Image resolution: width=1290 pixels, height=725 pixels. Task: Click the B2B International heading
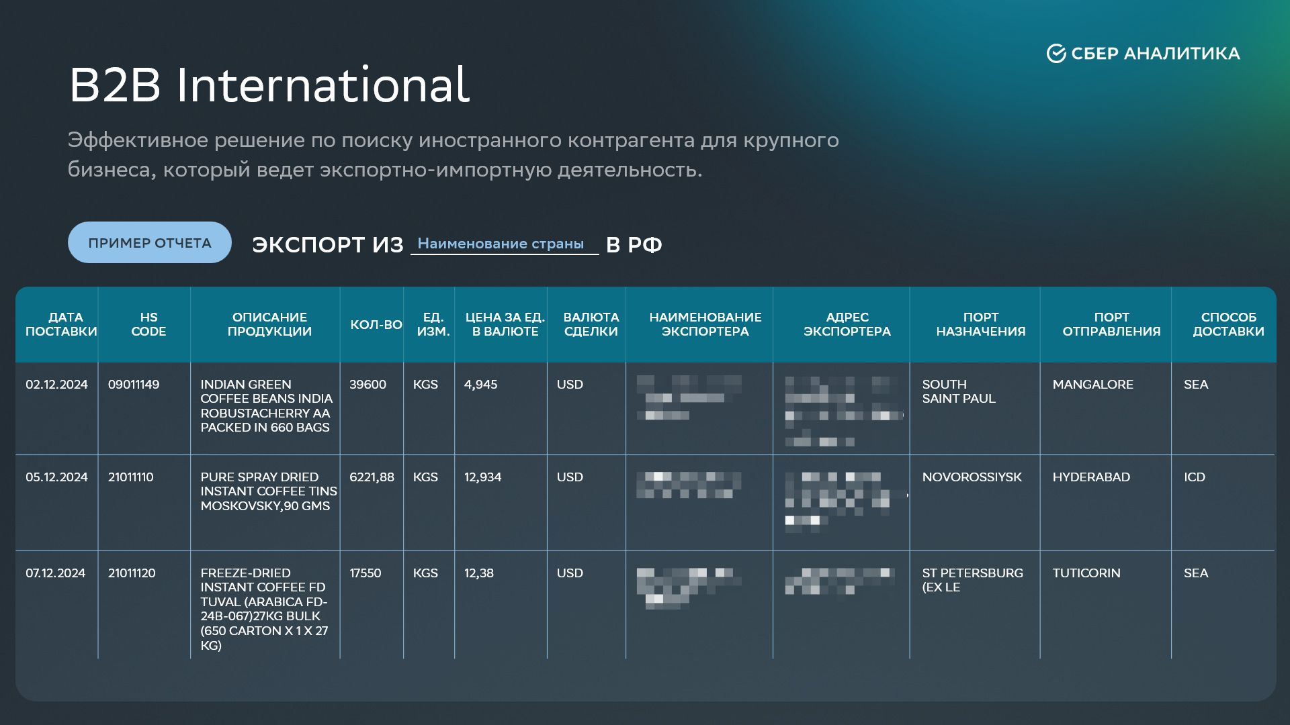[x=269, y=85]
